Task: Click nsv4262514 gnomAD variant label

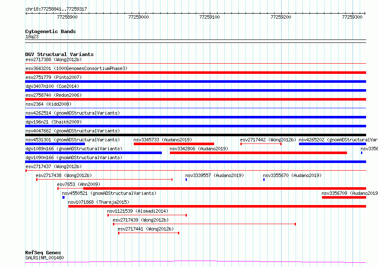Action: pyautogui.click(x=73, y=113)
